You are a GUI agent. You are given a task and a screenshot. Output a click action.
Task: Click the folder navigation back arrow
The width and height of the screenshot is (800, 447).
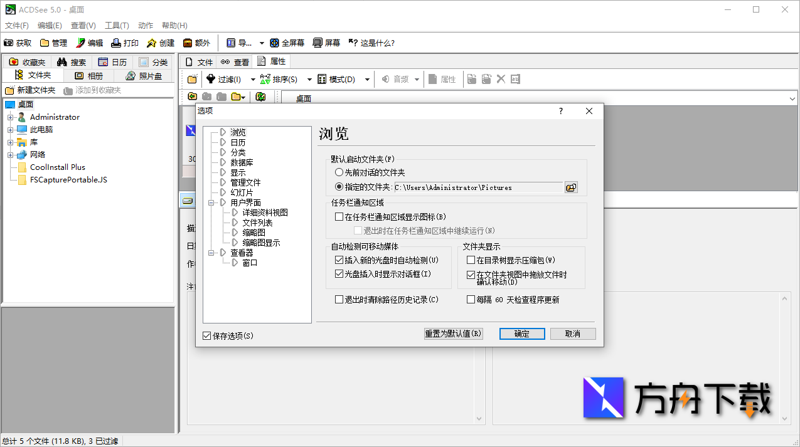(x=192, y=98)
